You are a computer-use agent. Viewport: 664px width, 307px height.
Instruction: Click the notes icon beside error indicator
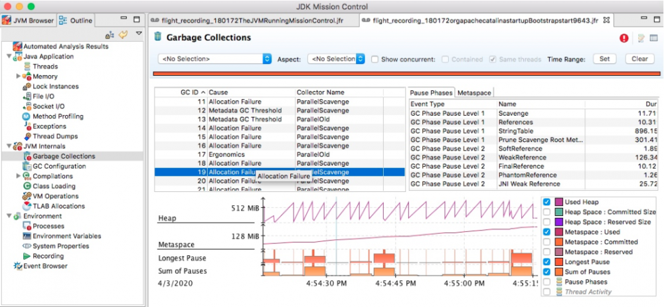[641, 38]
